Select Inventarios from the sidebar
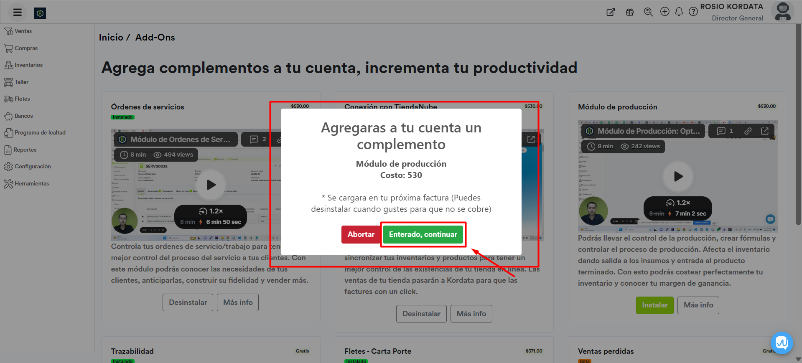The height and width of the screenshot is (363, 802). (x=28, y=65)
